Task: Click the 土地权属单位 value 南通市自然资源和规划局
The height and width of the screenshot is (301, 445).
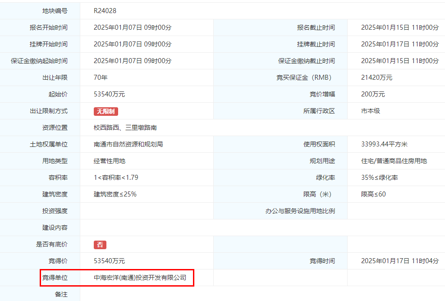Action: pyautogui.click(x=128, y=144)
